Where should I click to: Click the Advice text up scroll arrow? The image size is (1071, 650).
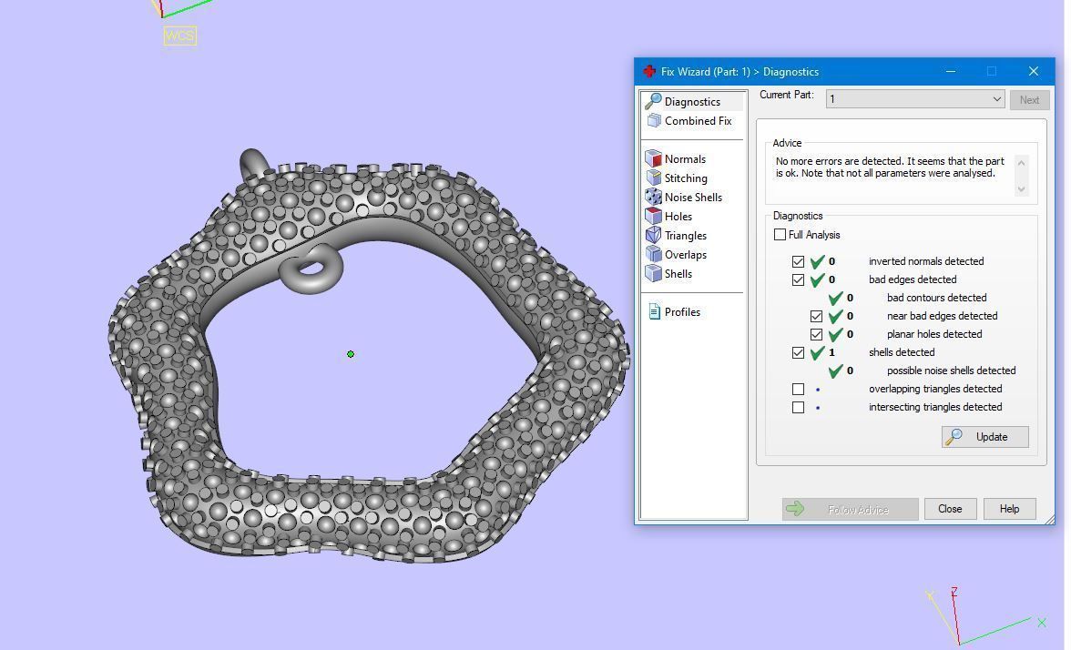(1022, 162)
